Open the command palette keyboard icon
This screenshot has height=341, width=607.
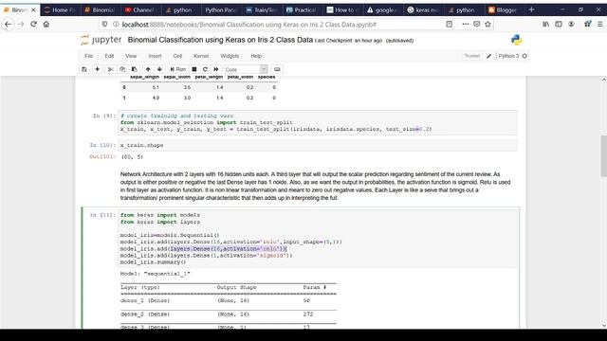point(277,69)
